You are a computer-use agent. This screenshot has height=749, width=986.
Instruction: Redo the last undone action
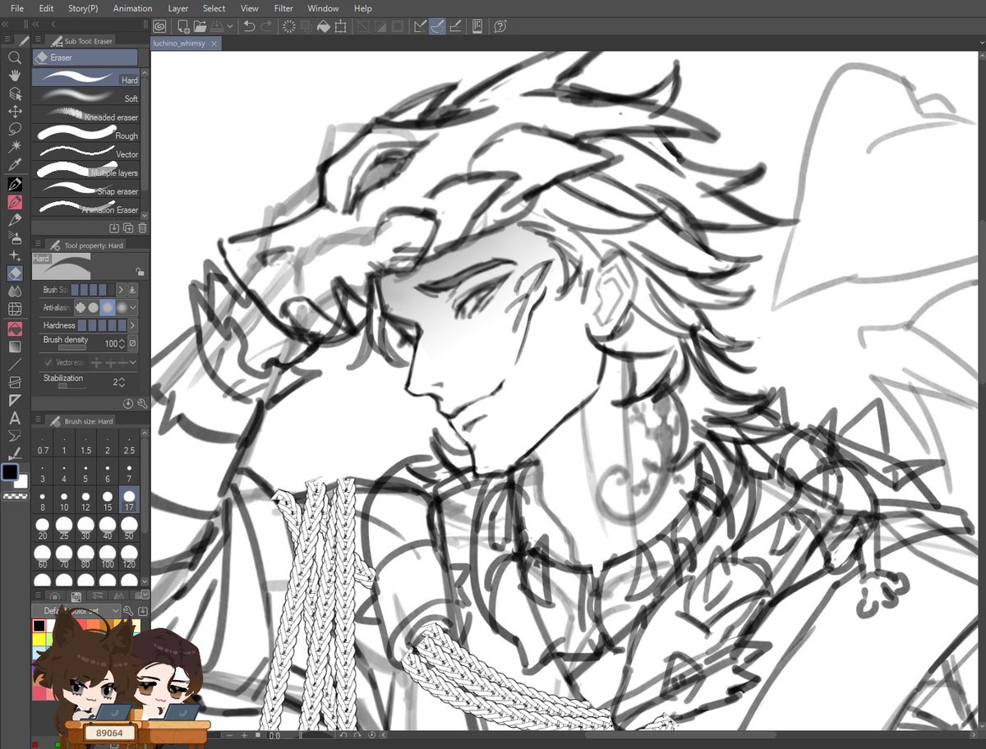click(x=267, y=27)
